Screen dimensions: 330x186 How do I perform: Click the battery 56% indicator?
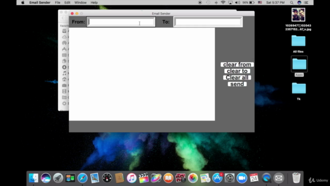(249, 3)
